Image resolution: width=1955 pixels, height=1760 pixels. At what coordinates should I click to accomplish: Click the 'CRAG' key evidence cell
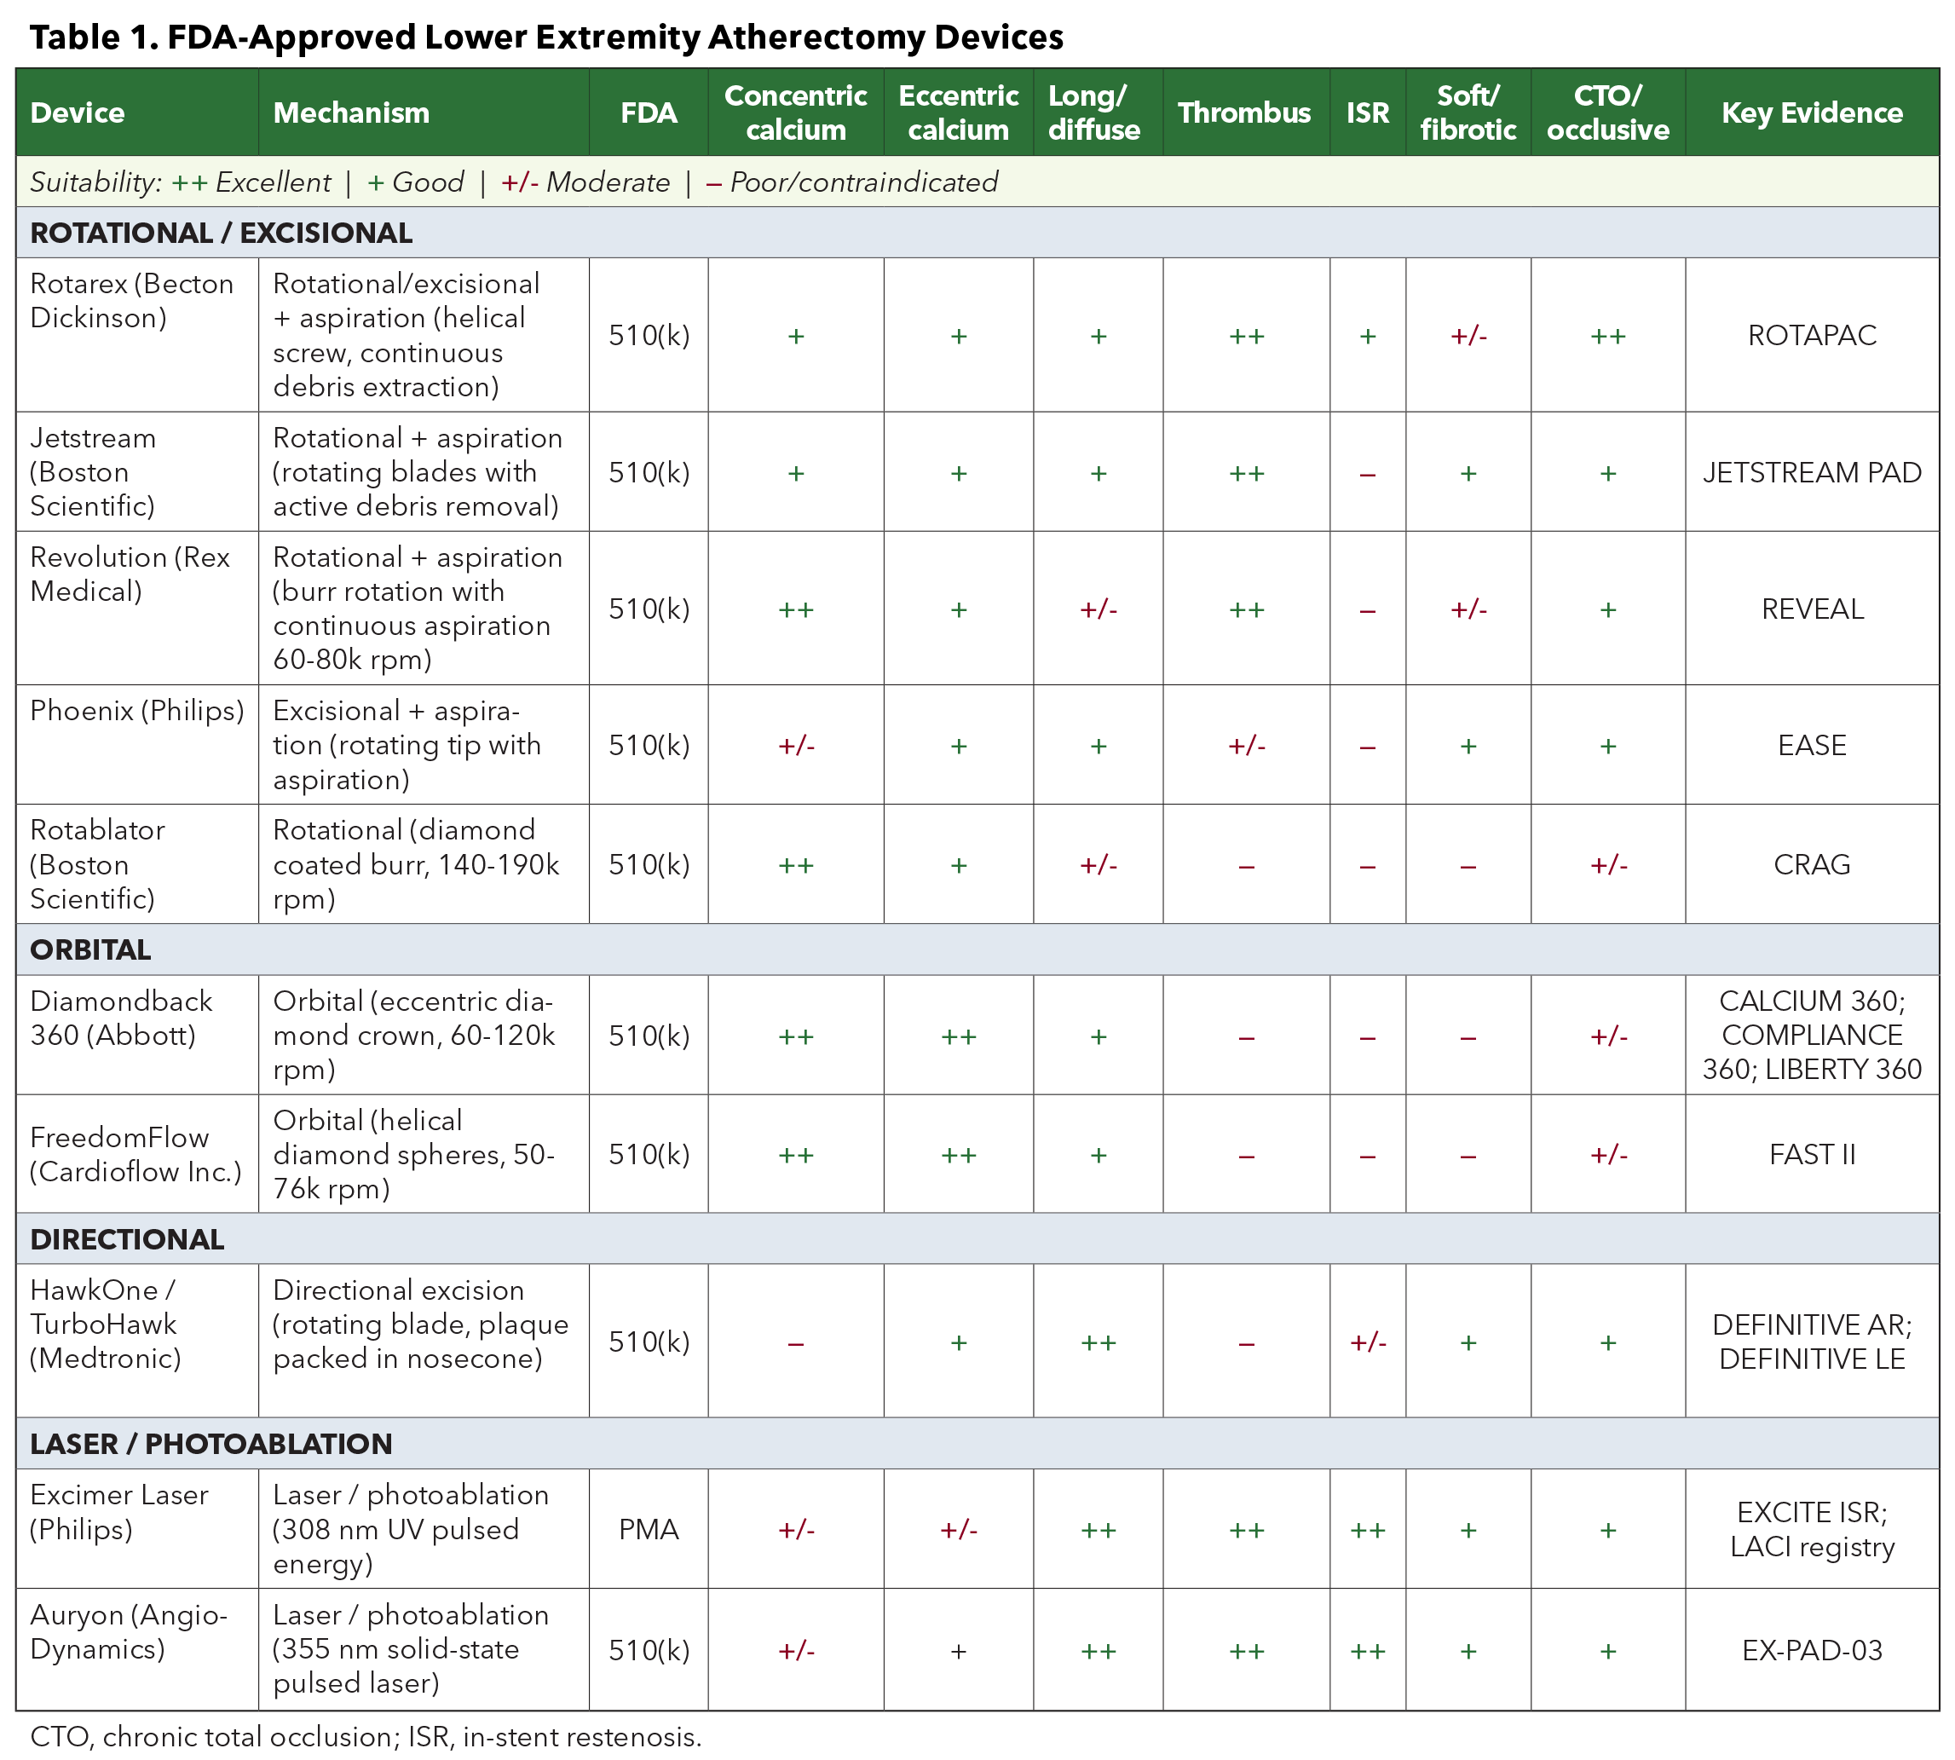click(1812, 864)
